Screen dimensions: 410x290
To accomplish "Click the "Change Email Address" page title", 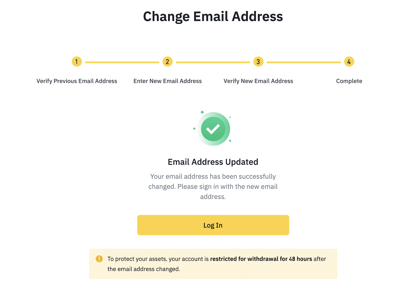I will click(213, 16).
